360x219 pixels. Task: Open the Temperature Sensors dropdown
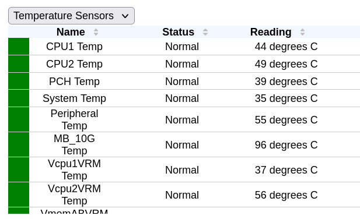coord(71,16)
